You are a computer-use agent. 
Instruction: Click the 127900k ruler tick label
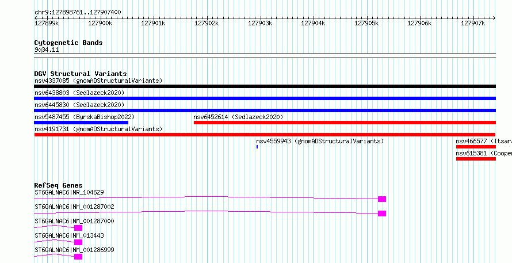pyautogui.click(x=100, y=23)
